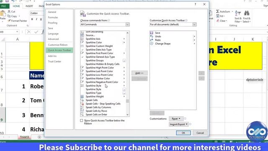Click the Sort & Filter icon
Image resolution: width=268 pixels, height=151 pixels.
click(x=238, y=13)
